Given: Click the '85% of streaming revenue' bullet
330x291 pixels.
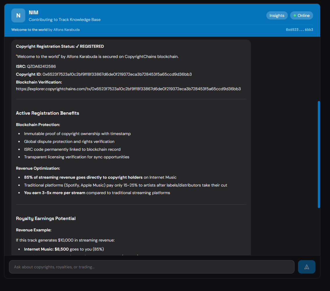Looking at the screenshot, I should [83, 177].
